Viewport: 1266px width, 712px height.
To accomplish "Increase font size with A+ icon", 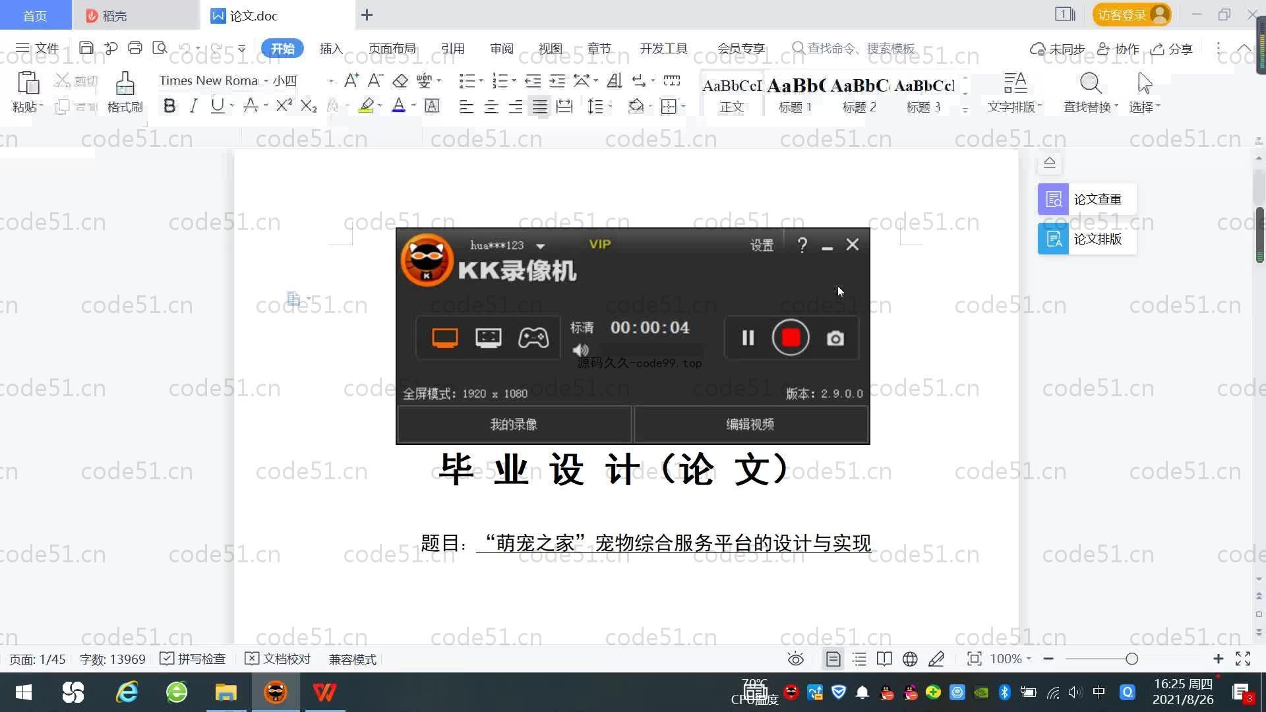I will [x=351, y=80].
